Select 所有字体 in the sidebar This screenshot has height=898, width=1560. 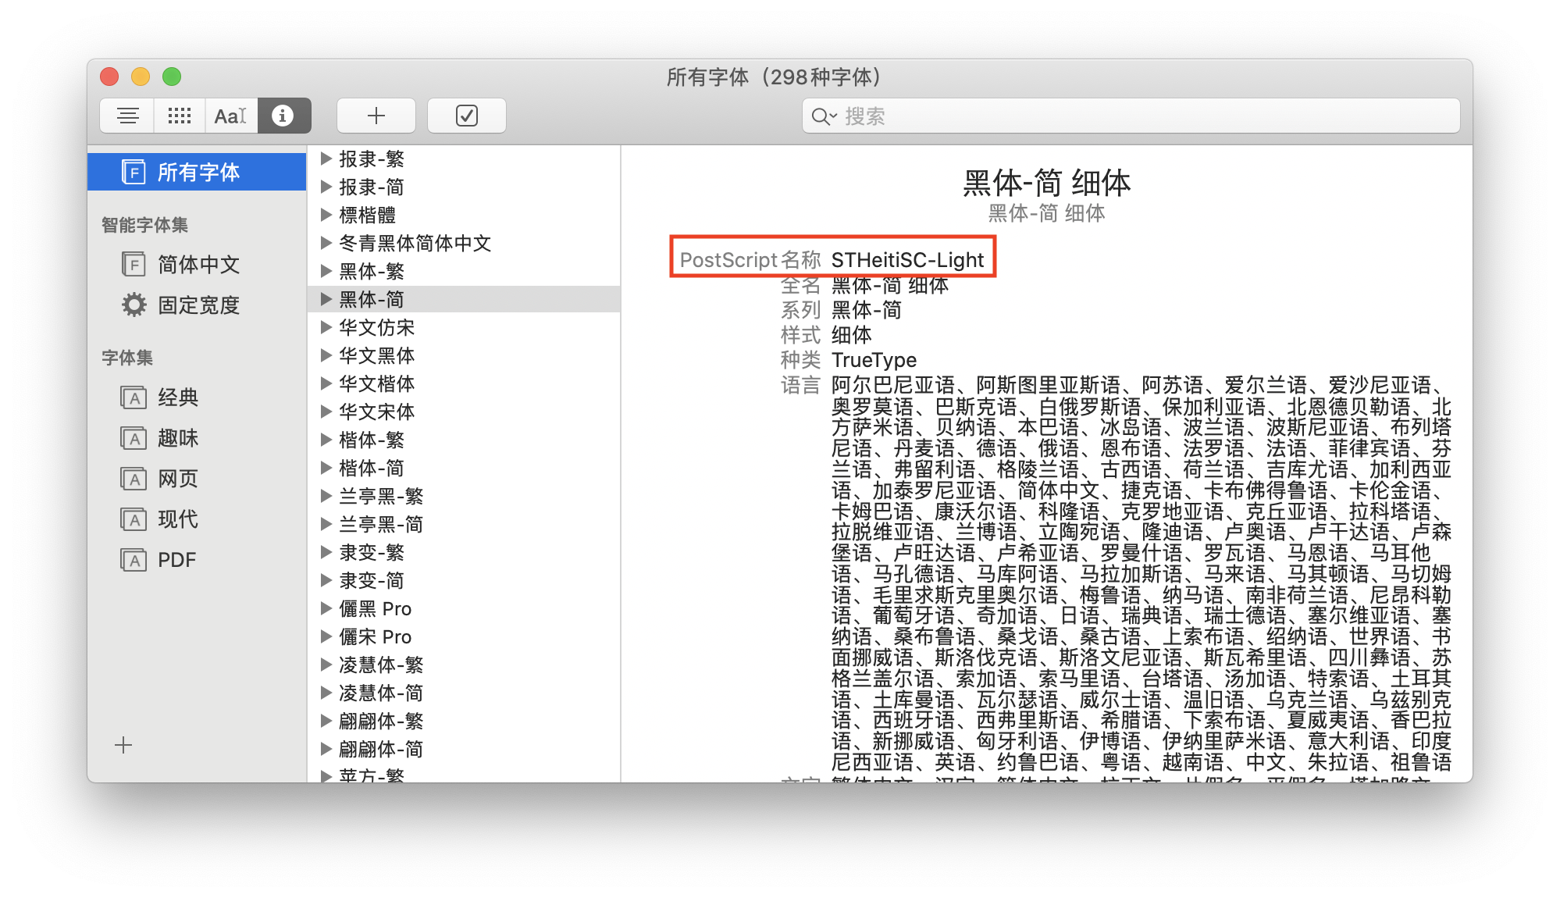tap(198, 172)
